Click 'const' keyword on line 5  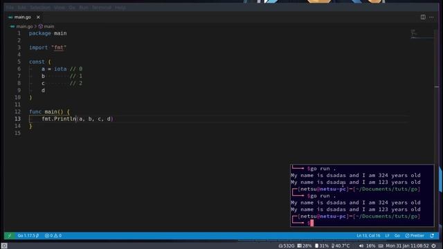click(x=37, y=62)
